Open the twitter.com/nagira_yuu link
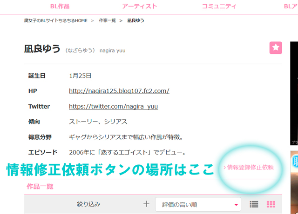 (x=113, y=106)
